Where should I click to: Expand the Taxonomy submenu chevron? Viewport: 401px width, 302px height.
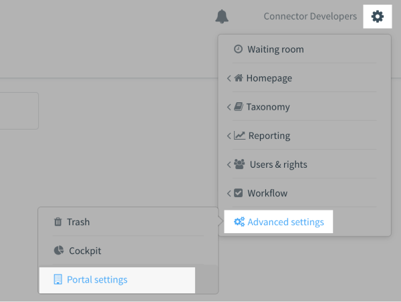[229, 107]
